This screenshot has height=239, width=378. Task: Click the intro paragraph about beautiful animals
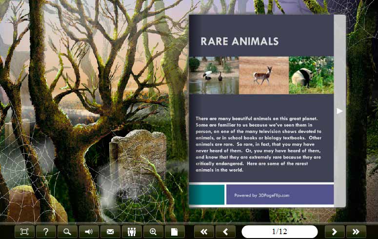[x=259, y=144]
